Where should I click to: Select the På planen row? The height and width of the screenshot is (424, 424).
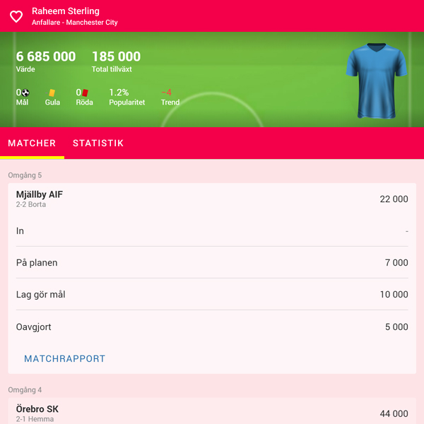(x=212, y=263)
